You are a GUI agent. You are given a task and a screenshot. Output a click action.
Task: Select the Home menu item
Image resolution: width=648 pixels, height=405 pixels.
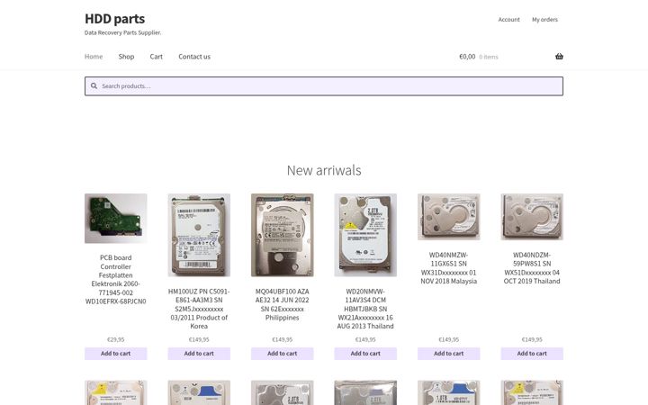click(x=94, y=57)
